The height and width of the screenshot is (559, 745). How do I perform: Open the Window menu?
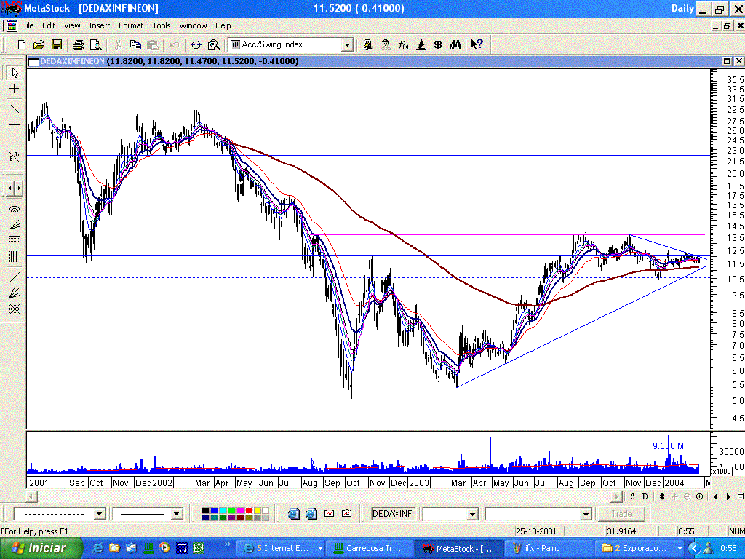point(193,25)
